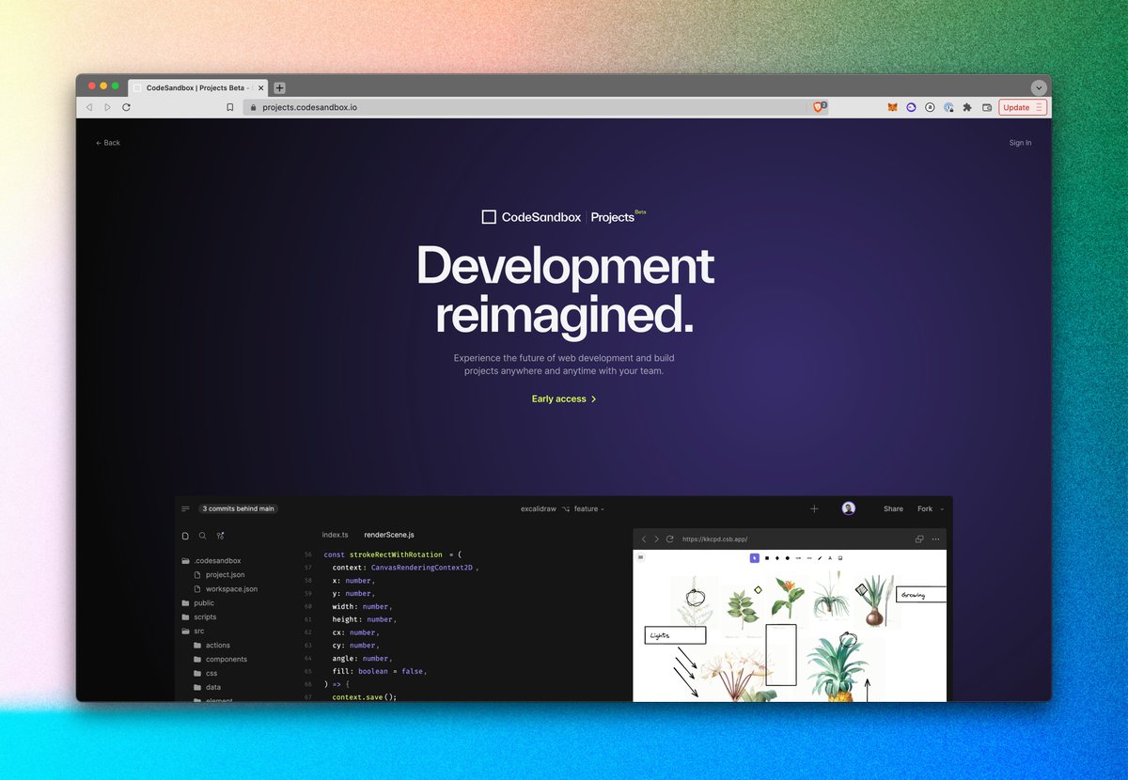Reload the page in the browser toolbar
This screenshot has width=1128, height=780.
click(x=126, y=107)
